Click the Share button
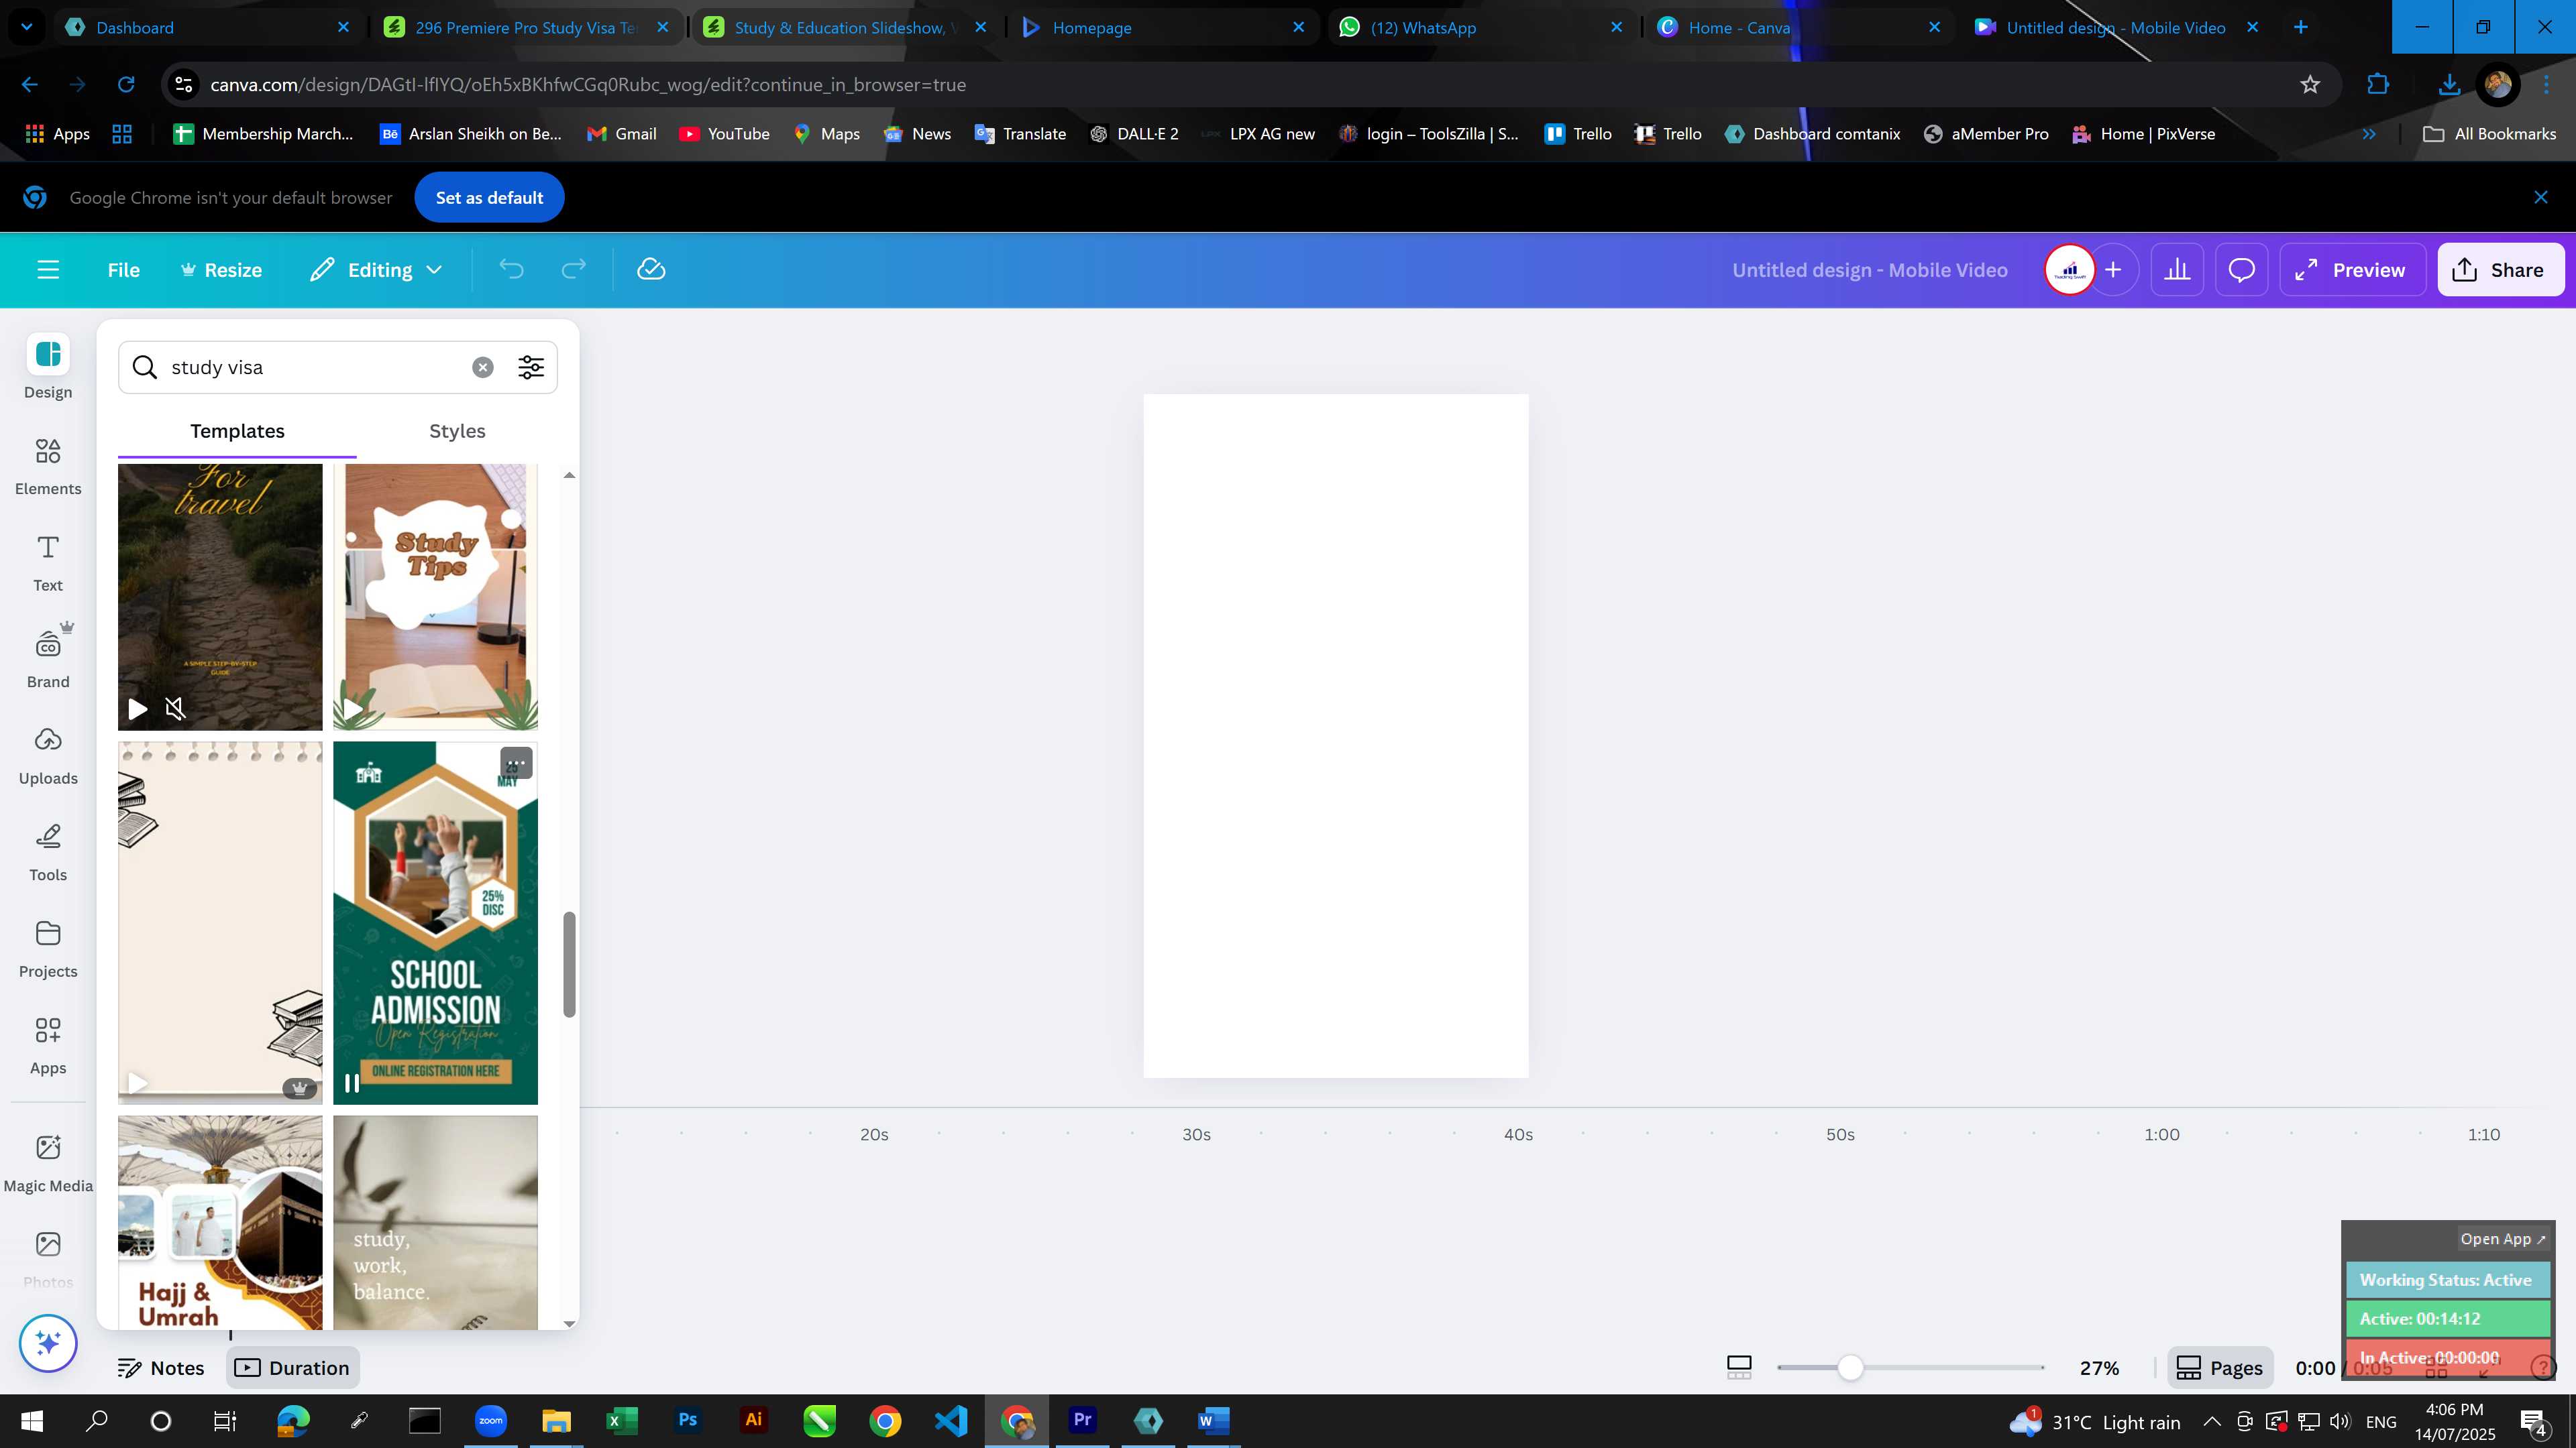 [2500, 269]
